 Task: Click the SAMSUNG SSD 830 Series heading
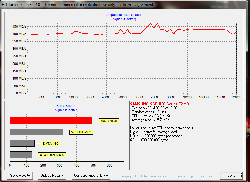[x=159, y=104]
